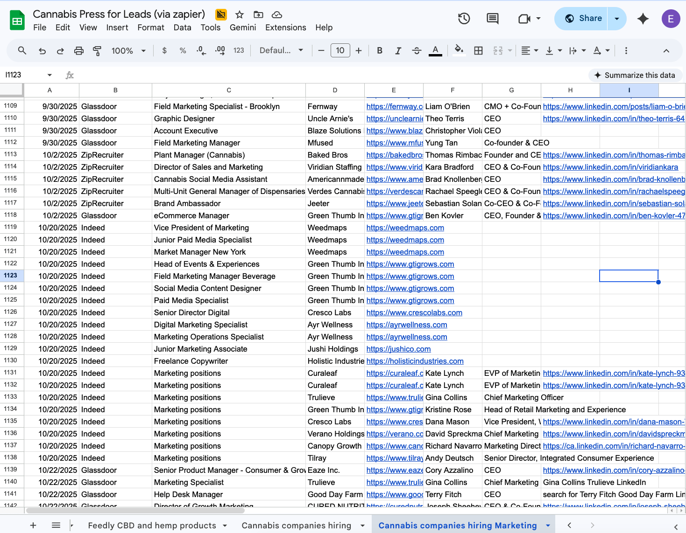Open the horizontal align dropdown
Viewport: 686px width, 533px height.
(x=530, y=50)
